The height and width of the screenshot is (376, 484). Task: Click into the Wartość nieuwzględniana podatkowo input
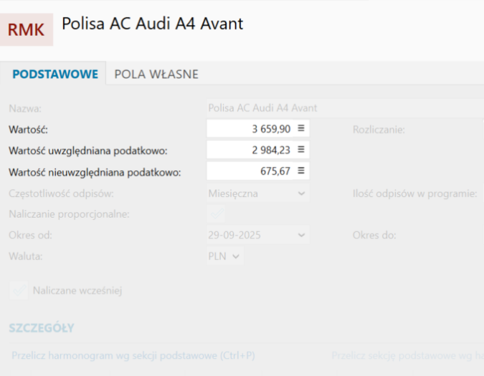point(251,171)
